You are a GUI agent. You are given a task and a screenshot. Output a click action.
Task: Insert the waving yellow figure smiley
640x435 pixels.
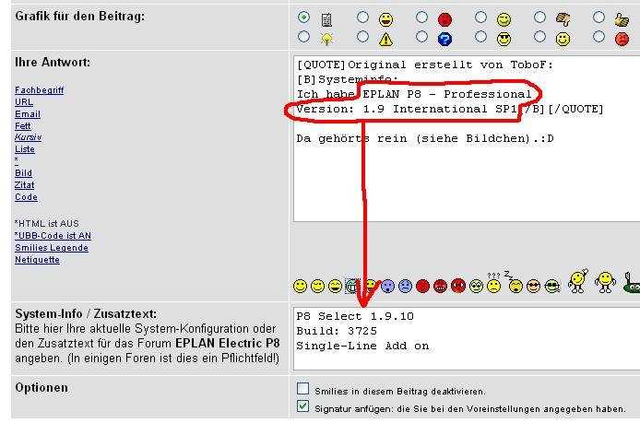tap(578, 281)
